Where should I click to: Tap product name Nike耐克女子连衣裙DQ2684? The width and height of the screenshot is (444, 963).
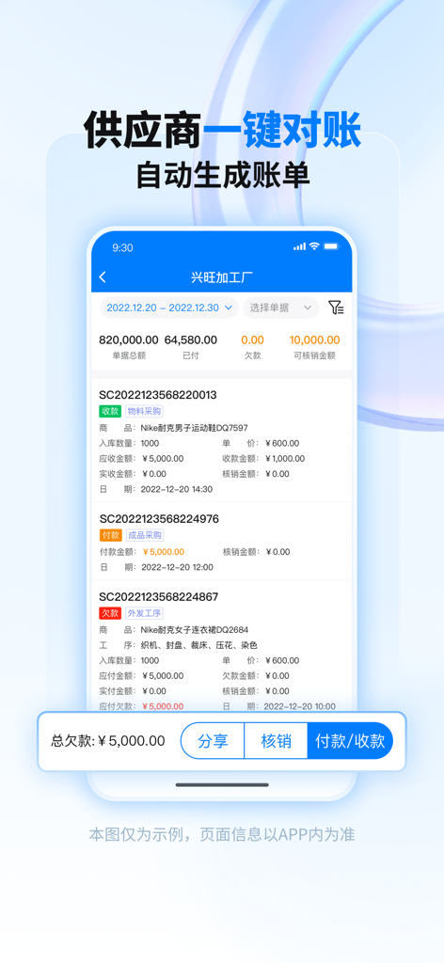click(194, 629)
